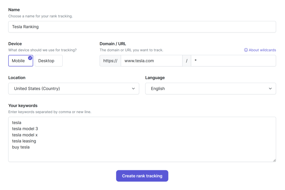This screenshot has height=190, width=285.
Task: Click inside the keywords text area
Action: click(x=142, y=139)
